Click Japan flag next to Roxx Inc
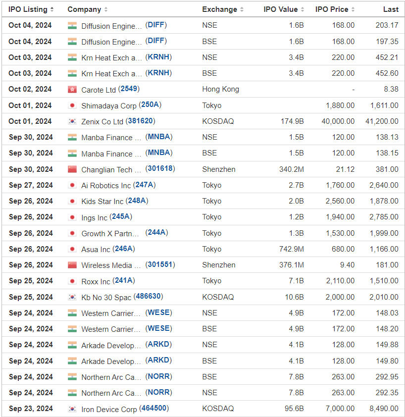This screenshot has width=405, height=417. (72, 281)
